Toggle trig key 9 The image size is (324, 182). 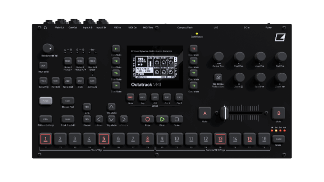(162, 139)
